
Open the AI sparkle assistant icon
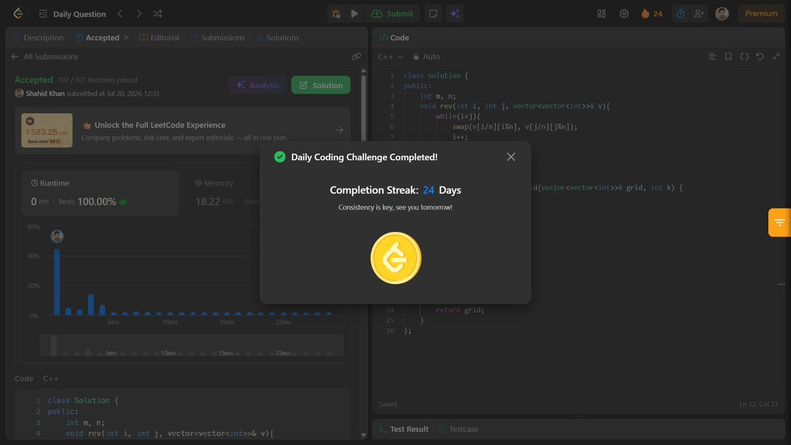(454, 13)
